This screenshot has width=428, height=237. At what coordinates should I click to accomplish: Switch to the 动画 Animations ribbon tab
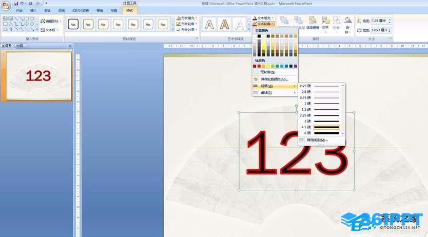click(62, 10)
